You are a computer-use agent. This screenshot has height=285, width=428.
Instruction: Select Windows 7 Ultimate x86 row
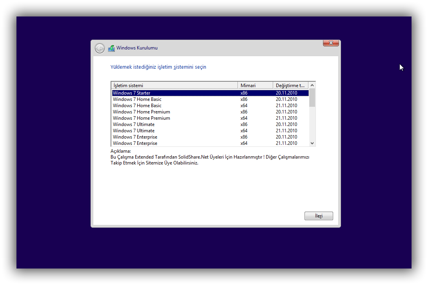[x=210, y=124]
